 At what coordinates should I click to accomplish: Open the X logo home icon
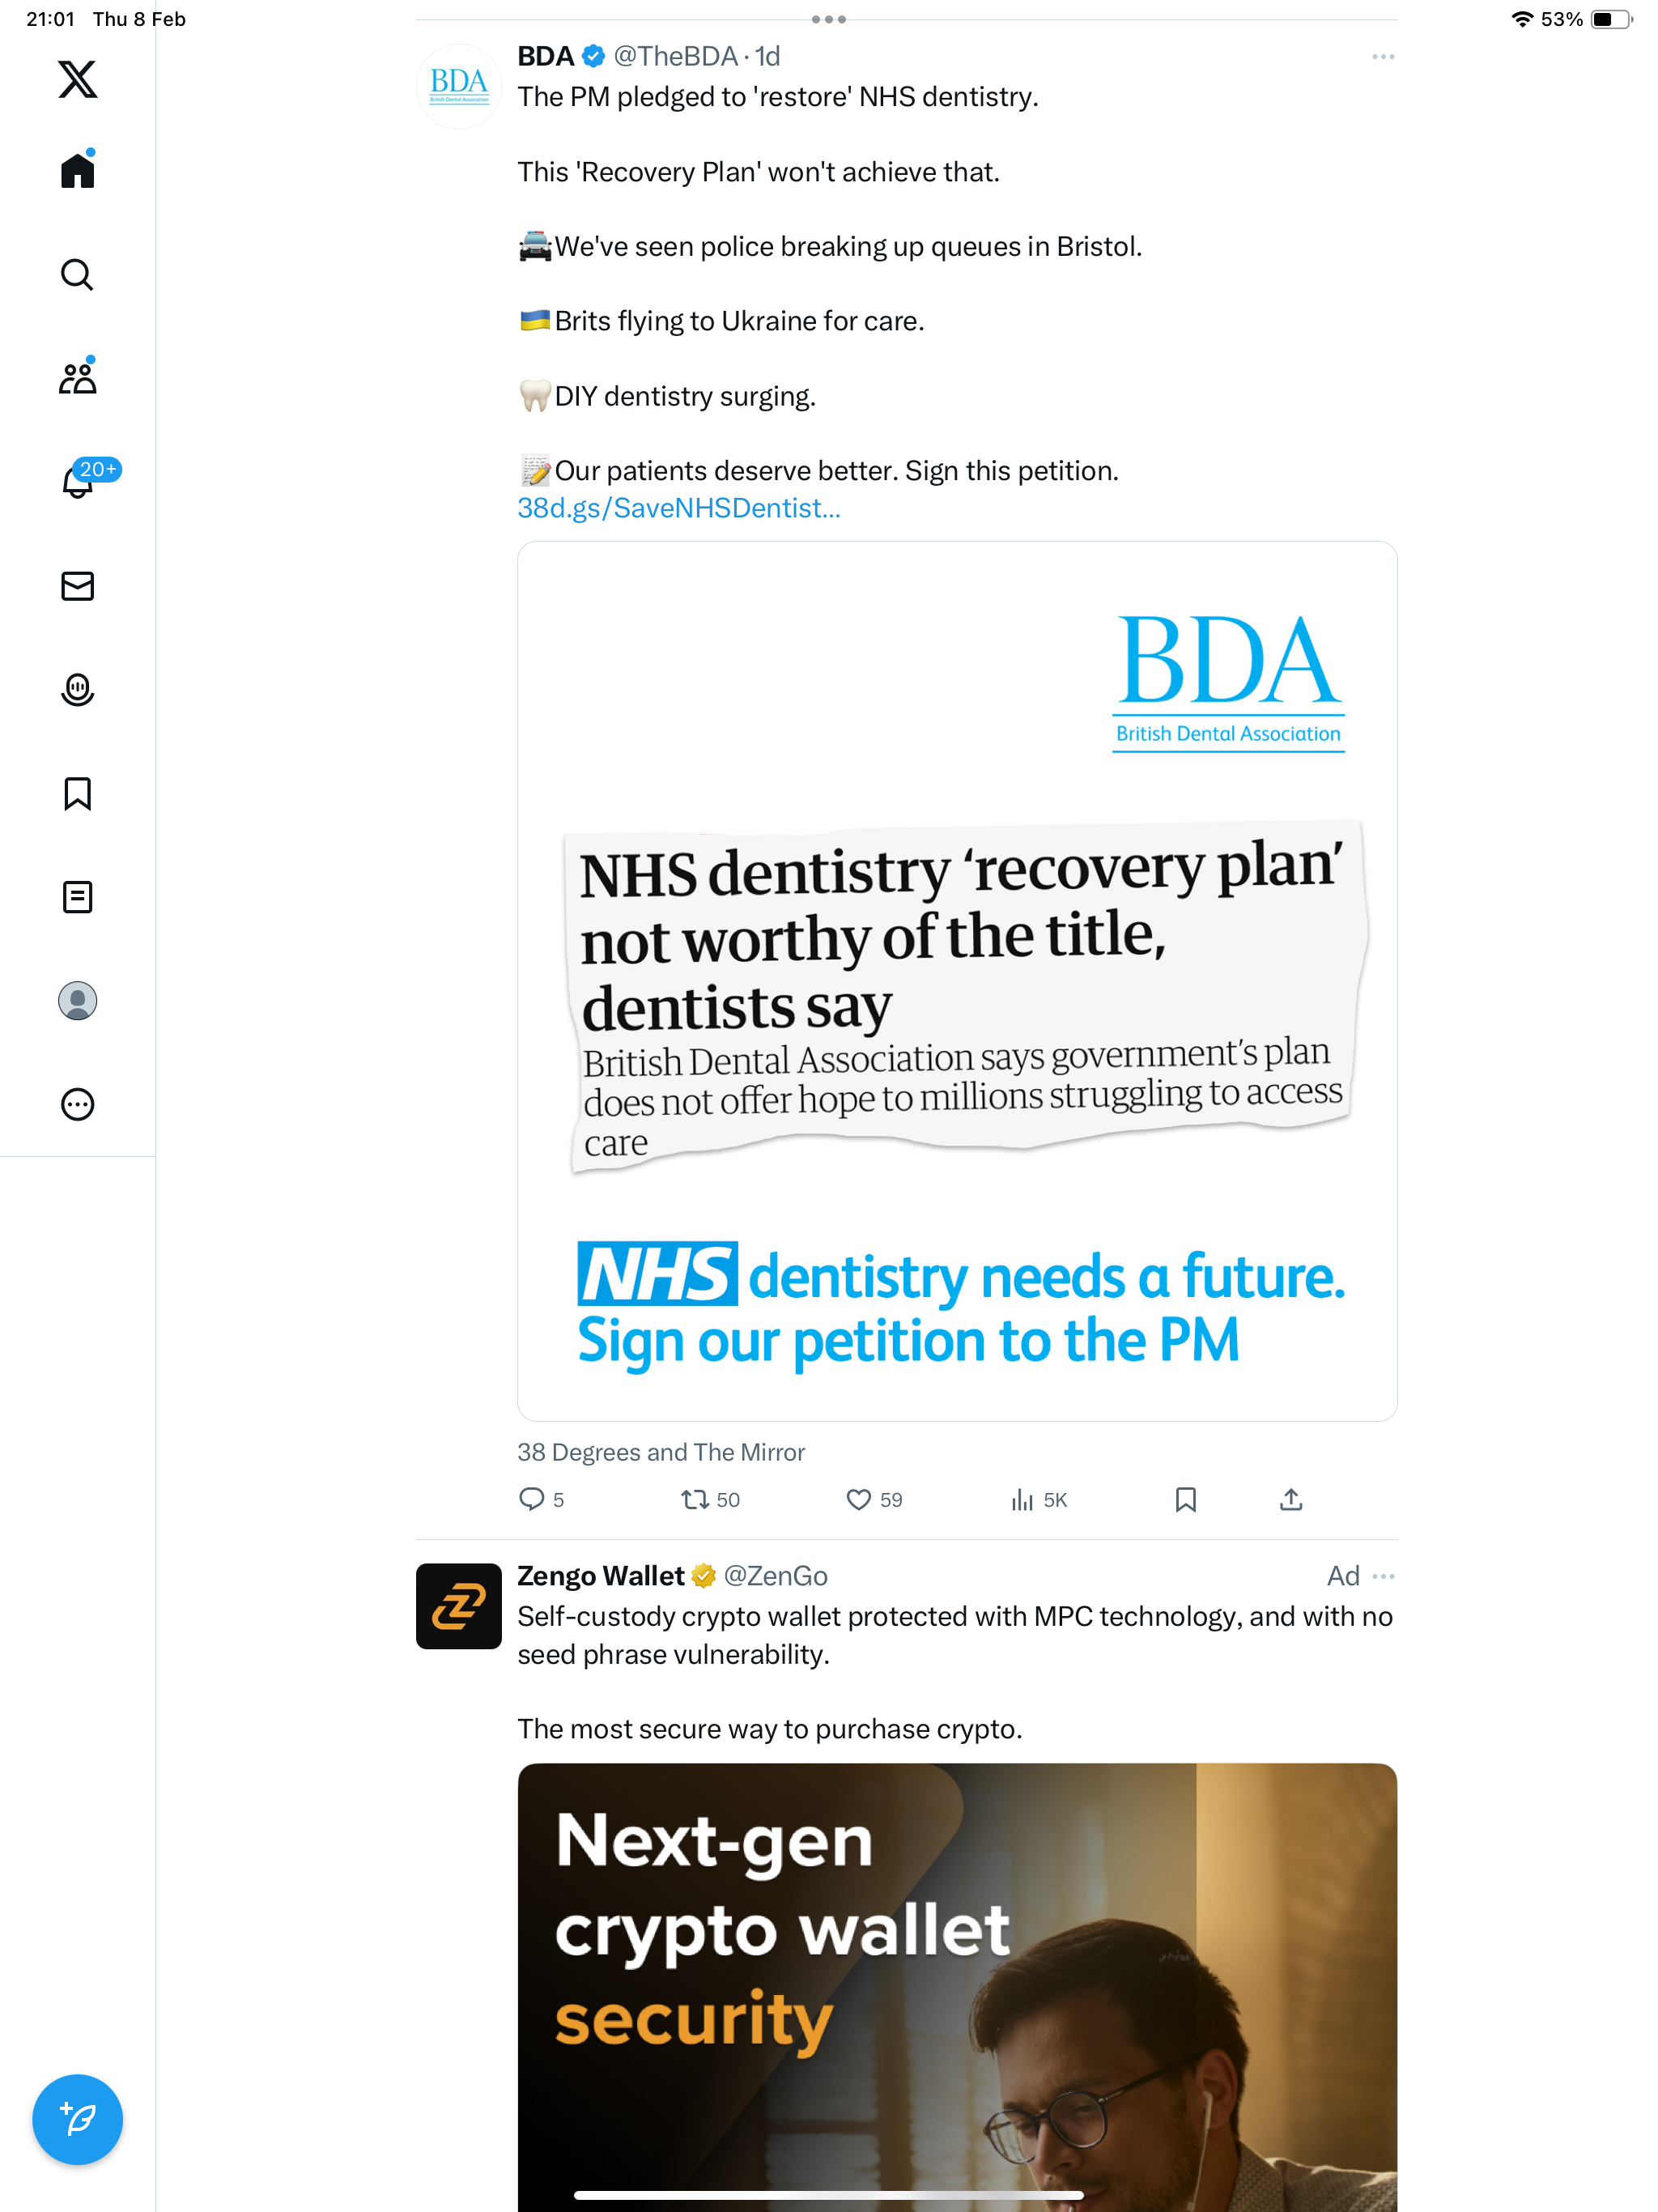click(77, 79)
